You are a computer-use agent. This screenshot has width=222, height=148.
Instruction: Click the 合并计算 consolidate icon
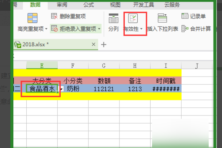[185, 28]
